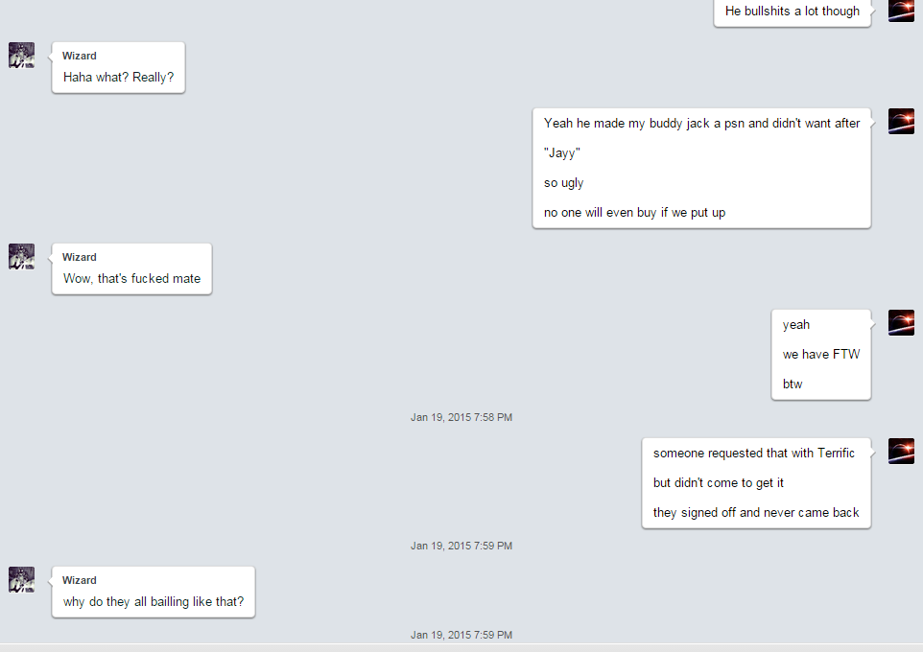This screenshot has height=652, width=923.
Task: Click the "no one will even buy" message line
Action: pyautogui.click(x=634, y=213)
